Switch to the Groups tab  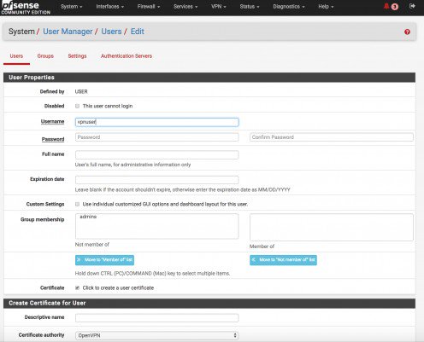click(45, 56)
